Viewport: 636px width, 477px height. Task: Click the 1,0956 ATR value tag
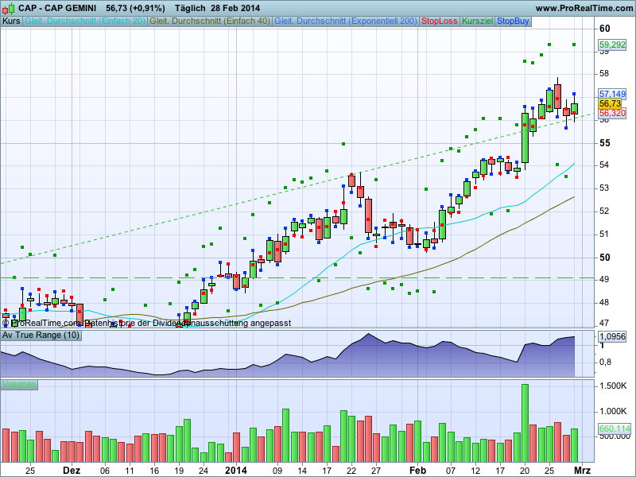click(612, 336)
